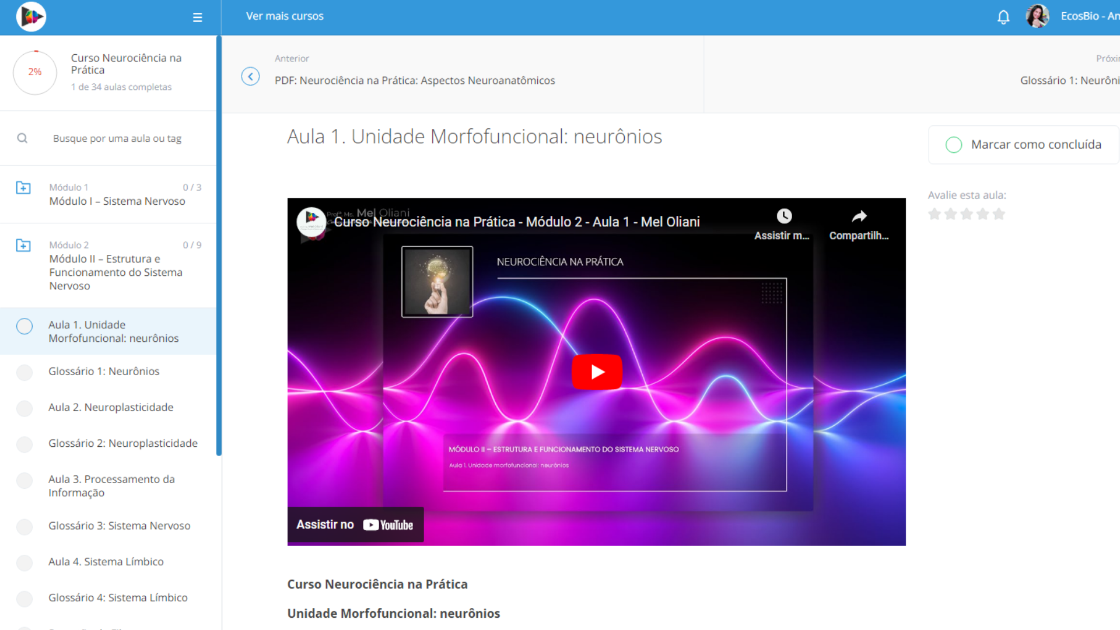Rate lesson with fifth star
1120x630 pixels.
pyautogui.click(x=999, y=214)
